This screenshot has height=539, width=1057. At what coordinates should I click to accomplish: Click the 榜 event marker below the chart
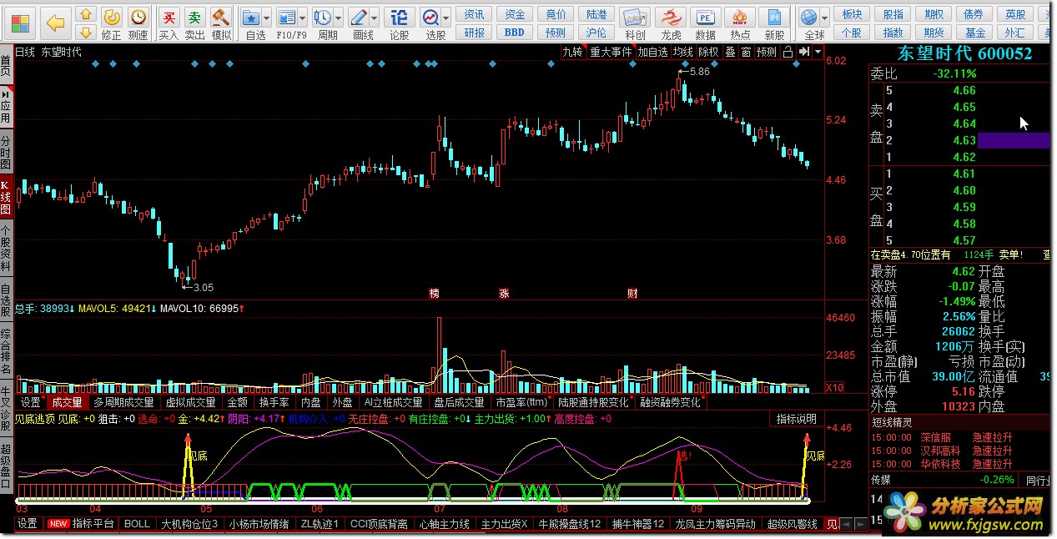(434, 294)
